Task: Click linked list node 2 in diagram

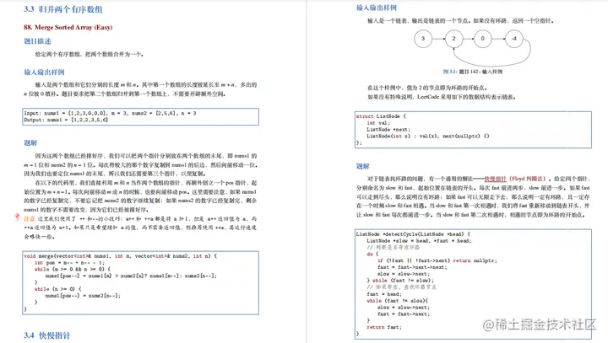Action: [453, 39]
